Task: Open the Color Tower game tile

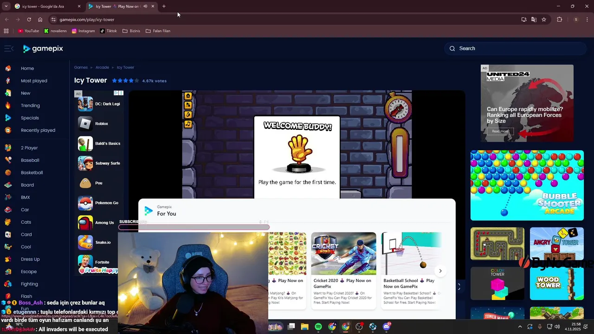Action: pos(497,283)
